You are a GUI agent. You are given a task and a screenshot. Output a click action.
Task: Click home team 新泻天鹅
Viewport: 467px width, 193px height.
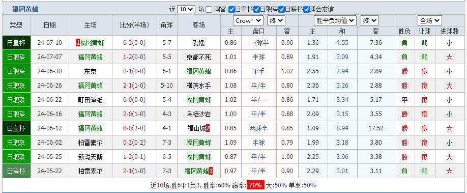click(91, 157)
